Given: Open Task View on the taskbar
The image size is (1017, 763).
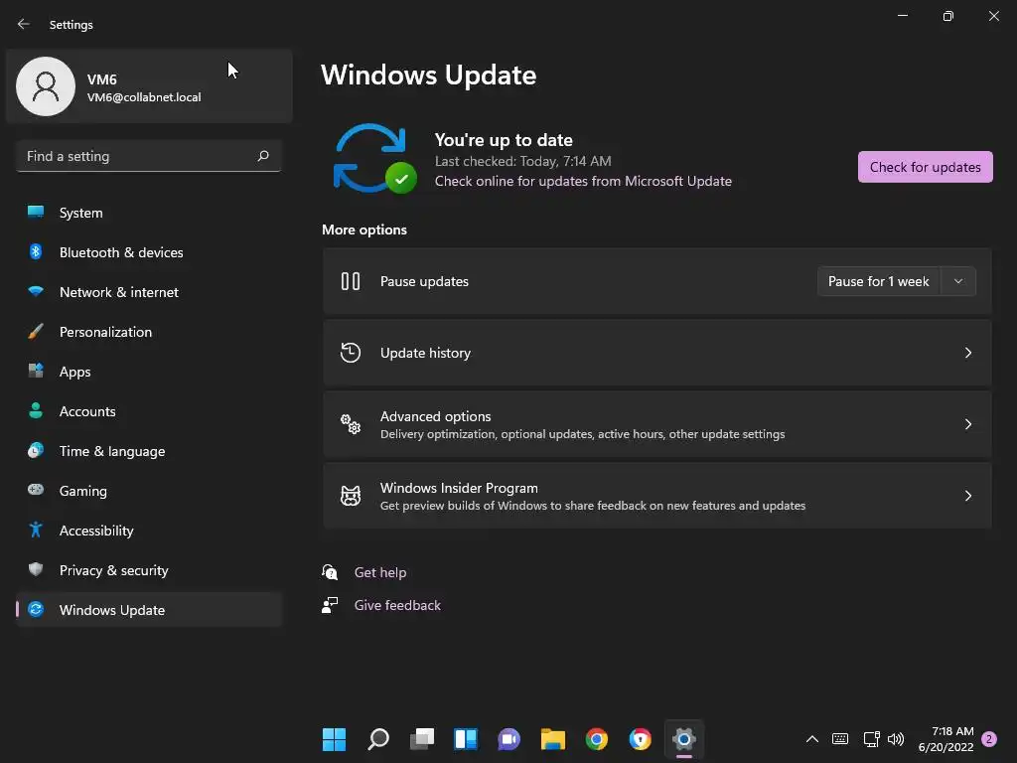Looking at the screenshot, I should [421, 739].
